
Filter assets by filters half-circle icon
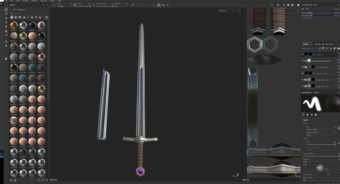(24, 17)
